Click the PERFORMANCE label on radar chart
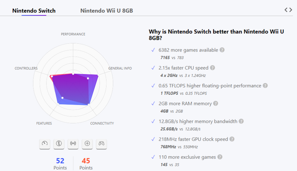Image resolution: width=297 pixels, height=171 pixels. tap(73, 34)
